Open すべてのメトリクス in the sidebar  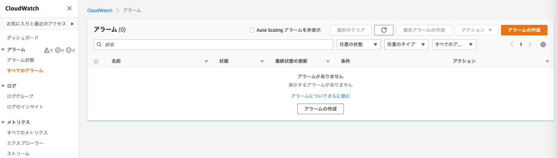[x=28, y=133]
